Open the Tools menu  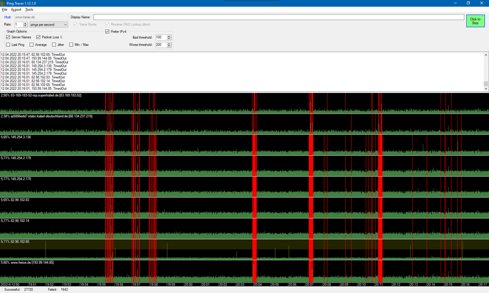click(29, 10)
